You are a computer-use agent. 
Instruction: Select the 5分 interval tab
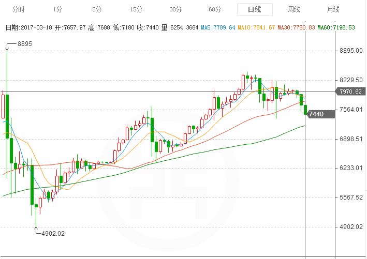(x=97, y=10)
